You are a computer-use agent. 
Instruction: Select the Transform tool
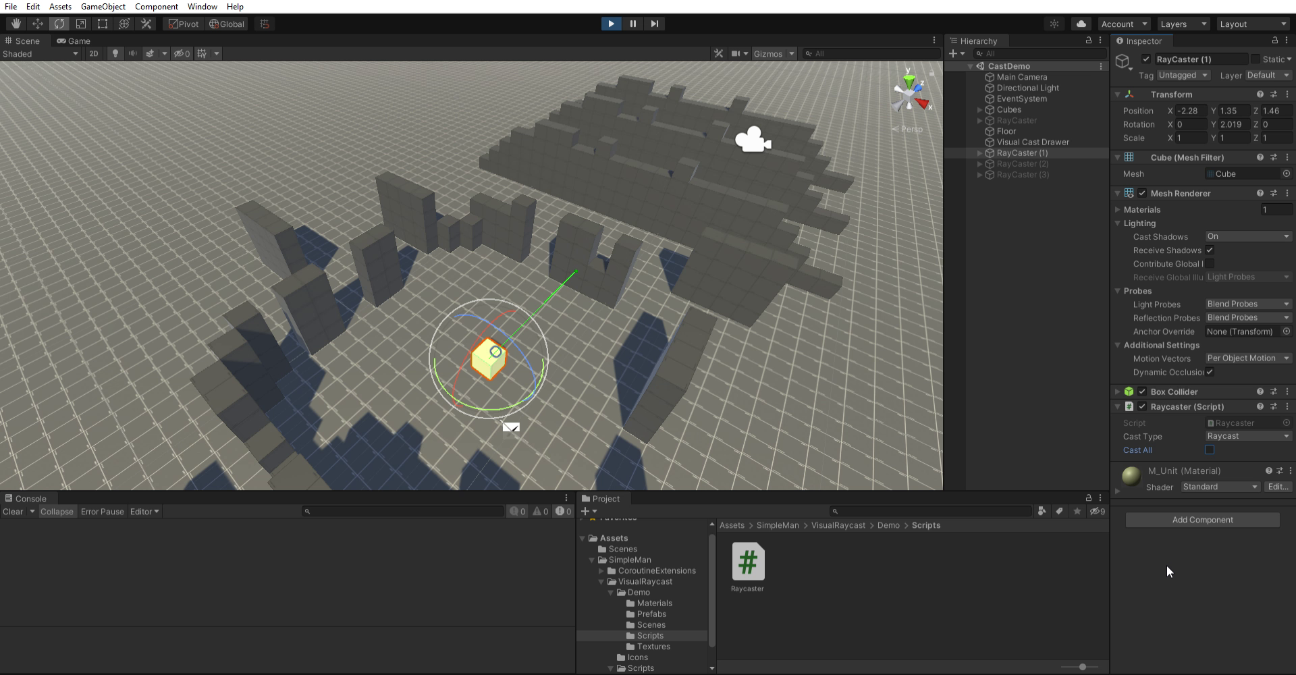pos(124,24)
